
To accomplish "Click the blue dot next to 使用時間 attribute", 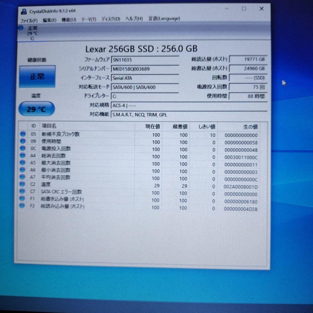I will point(22,141).
